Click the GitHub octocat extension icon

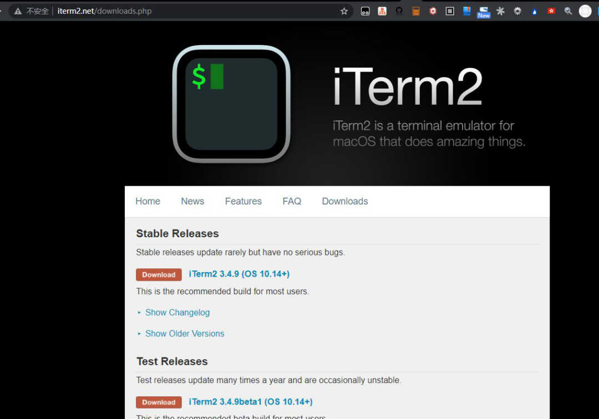click(x=399, y=11)
